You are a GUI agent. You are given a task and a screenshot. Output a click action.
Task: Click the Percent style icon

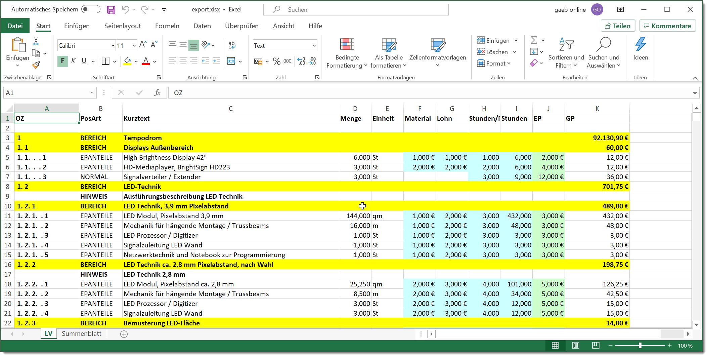point(276,61)
